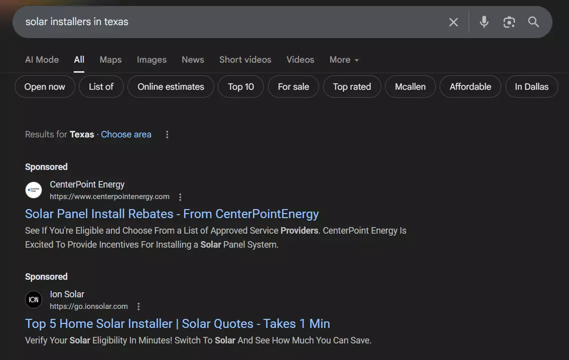Click the Ion Solar ad description text

[198, 340]
